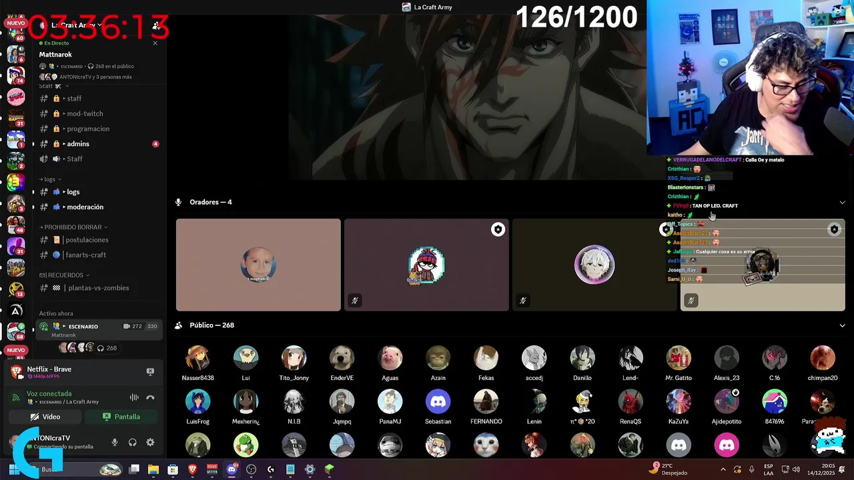854x480 pixels.
Task: Click the first speaker tile with photo avatar
Action: pyautogui.click(x=258, y=265)
